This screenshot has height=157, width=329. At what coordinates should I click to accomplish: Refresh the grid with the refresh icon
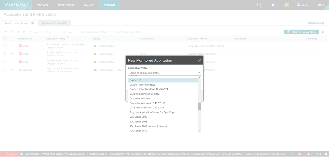pos(323,32)
